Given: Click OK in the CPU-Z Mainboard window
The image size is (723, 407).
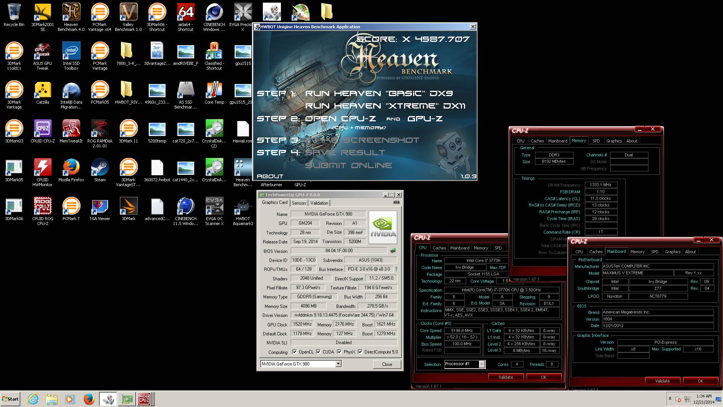Looking at the screenshot, I should click(x=700, y=381).
